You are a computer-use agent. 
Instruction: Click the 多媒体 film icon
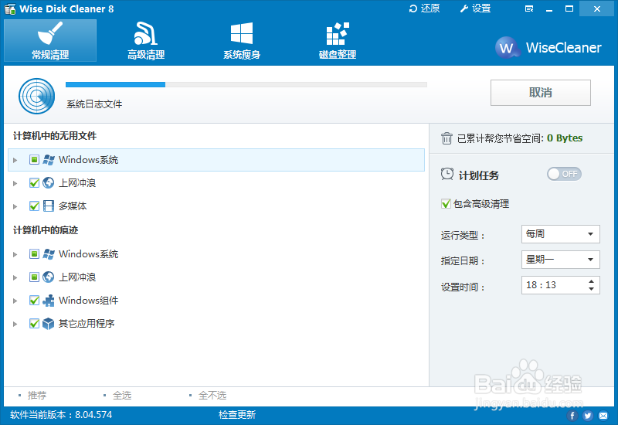48,206
